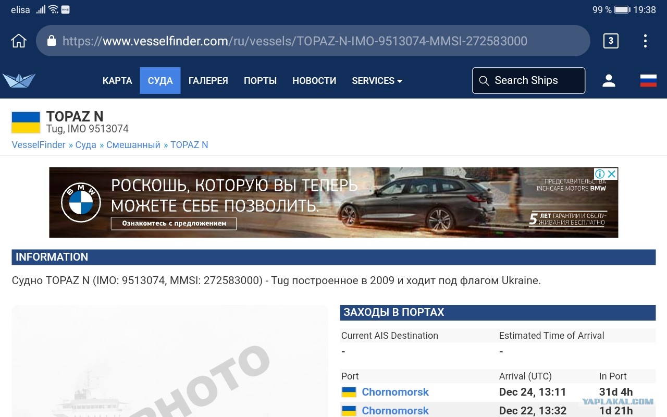Open Chornomorsk port link for Dec 22 arrival
667x417 pixels.
[395, 411]
